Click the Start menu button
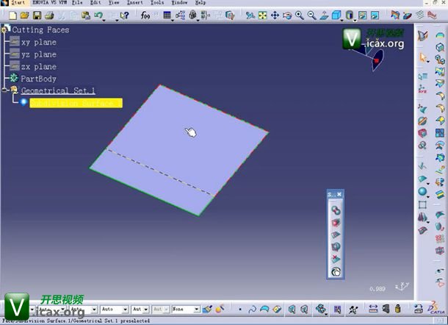Viewport: 448px width, 325px height. point(16,3)
